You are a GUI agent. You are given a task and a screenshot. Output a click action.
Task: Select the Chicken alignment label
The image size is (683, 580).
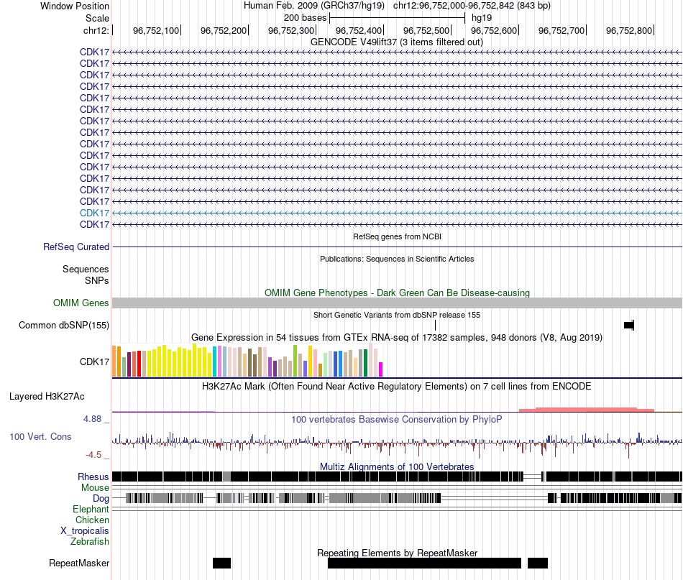pos(92,520)
